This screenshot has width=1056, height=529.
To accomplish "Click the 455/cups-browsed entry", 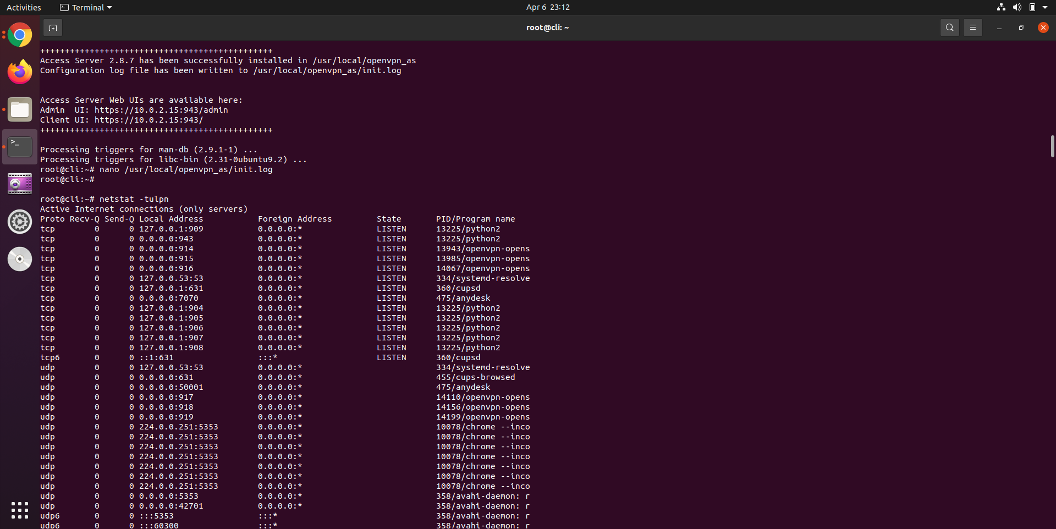I will 476,377.
